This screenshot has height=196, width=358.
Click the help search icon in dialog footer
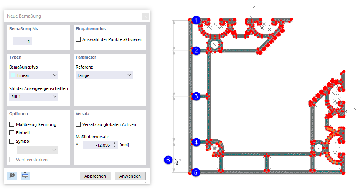pos(12,175)
